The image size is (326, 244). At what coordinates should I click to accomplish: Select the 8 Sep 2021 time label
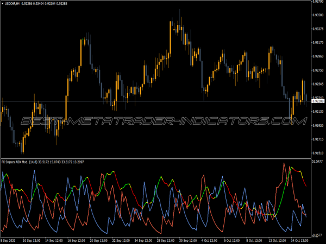9,240
